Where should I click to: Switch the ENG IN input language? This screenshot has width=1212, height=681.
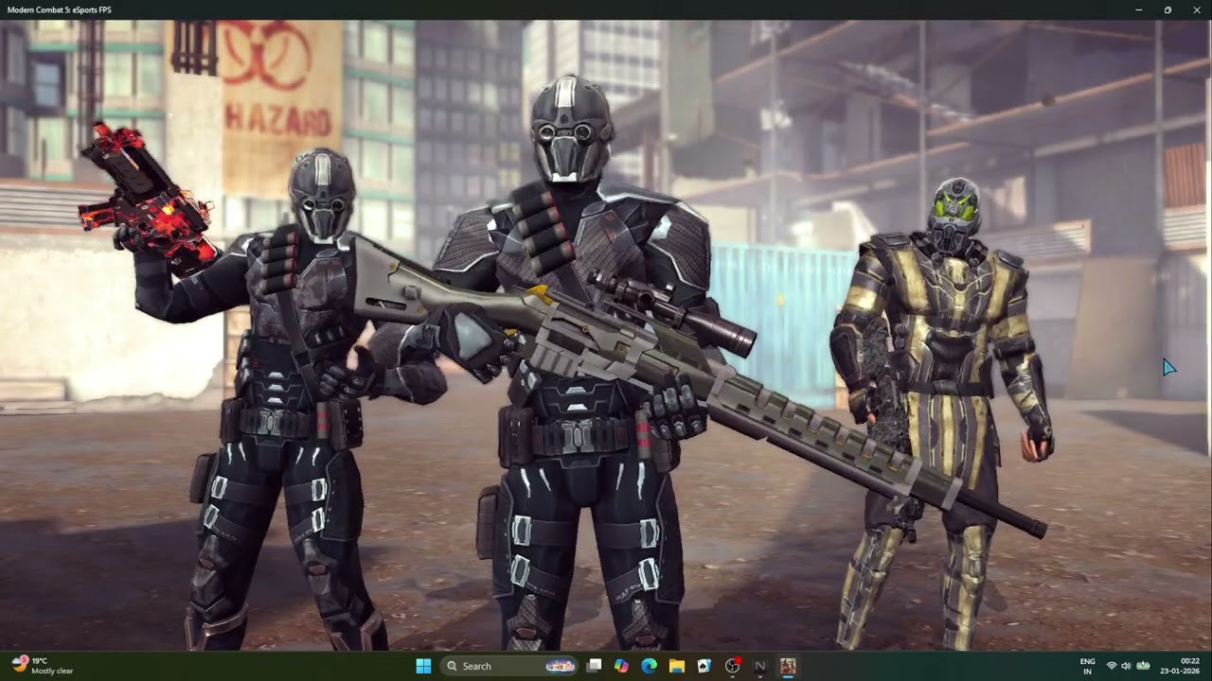(1088, 666)
